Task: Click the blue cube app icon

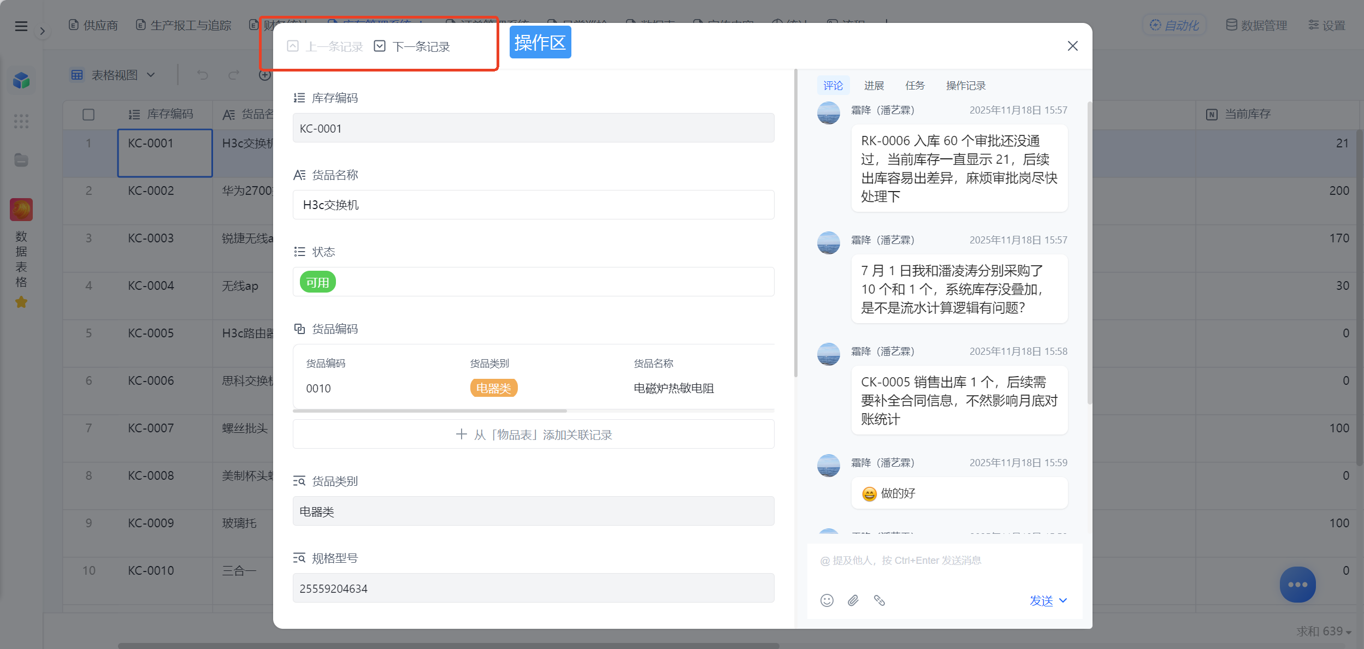Action: (21, 81)
